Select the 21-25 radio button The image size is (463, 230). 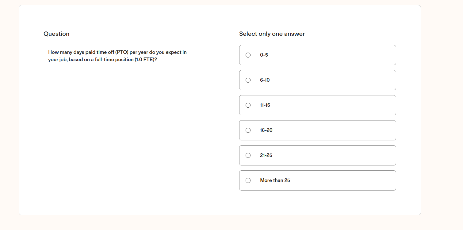coord(248,155)
